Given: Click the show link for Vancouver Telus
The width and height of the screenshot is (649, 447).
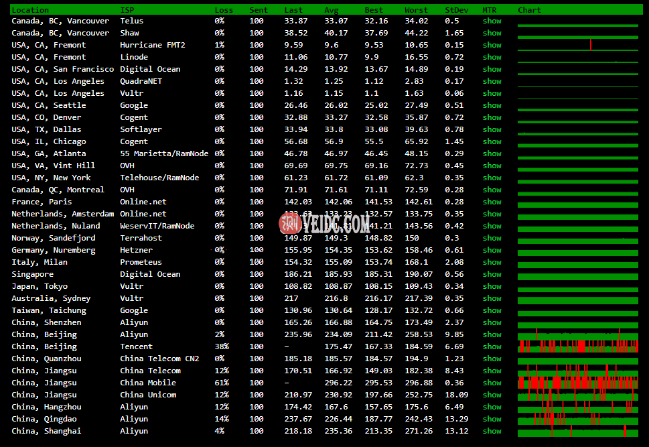Looking at the screenshot, I should (492, 21).
